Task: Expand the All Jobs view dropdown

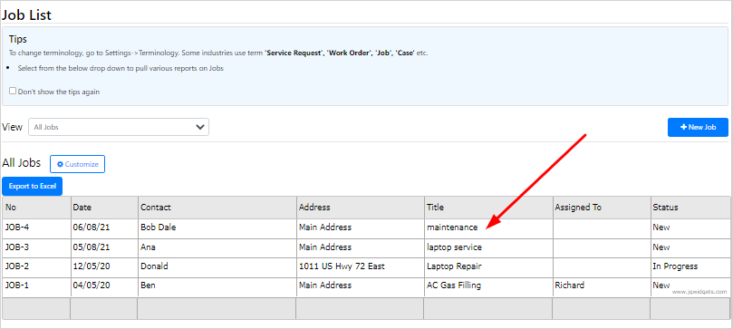Action: point(119,127)
